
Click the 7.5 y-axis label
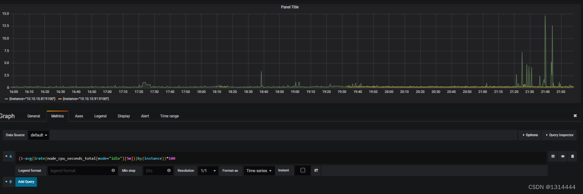pos(6,50)
